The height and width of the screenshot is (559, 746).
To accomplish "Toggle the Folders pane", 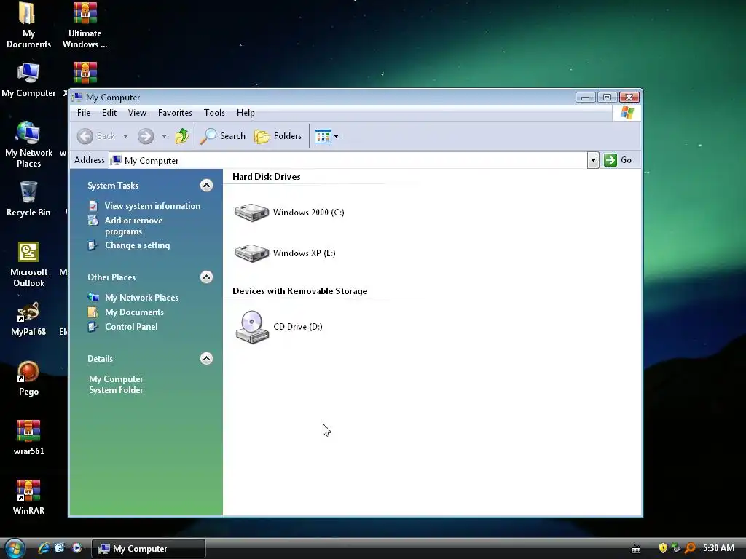I will tap(278, 136).
